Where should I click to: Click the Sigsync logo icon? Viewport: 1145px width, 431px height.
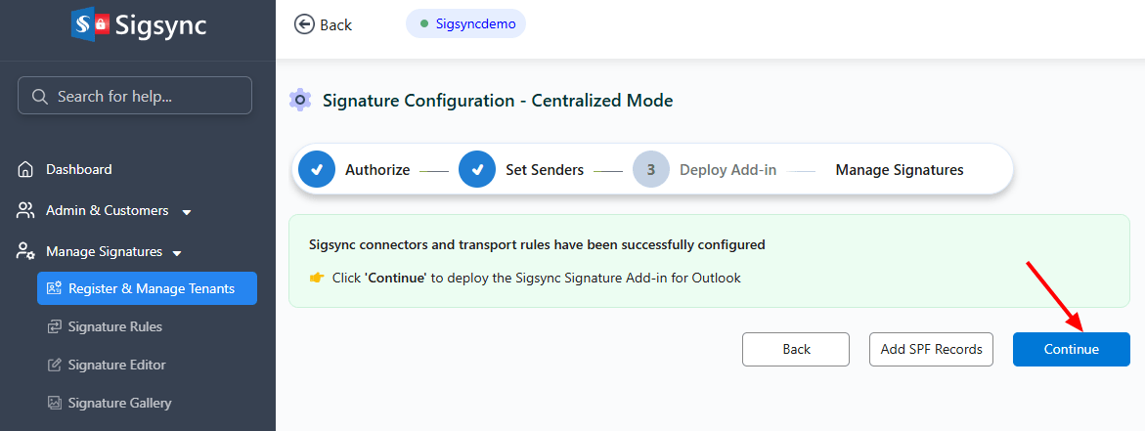click(x=91, y=24)
